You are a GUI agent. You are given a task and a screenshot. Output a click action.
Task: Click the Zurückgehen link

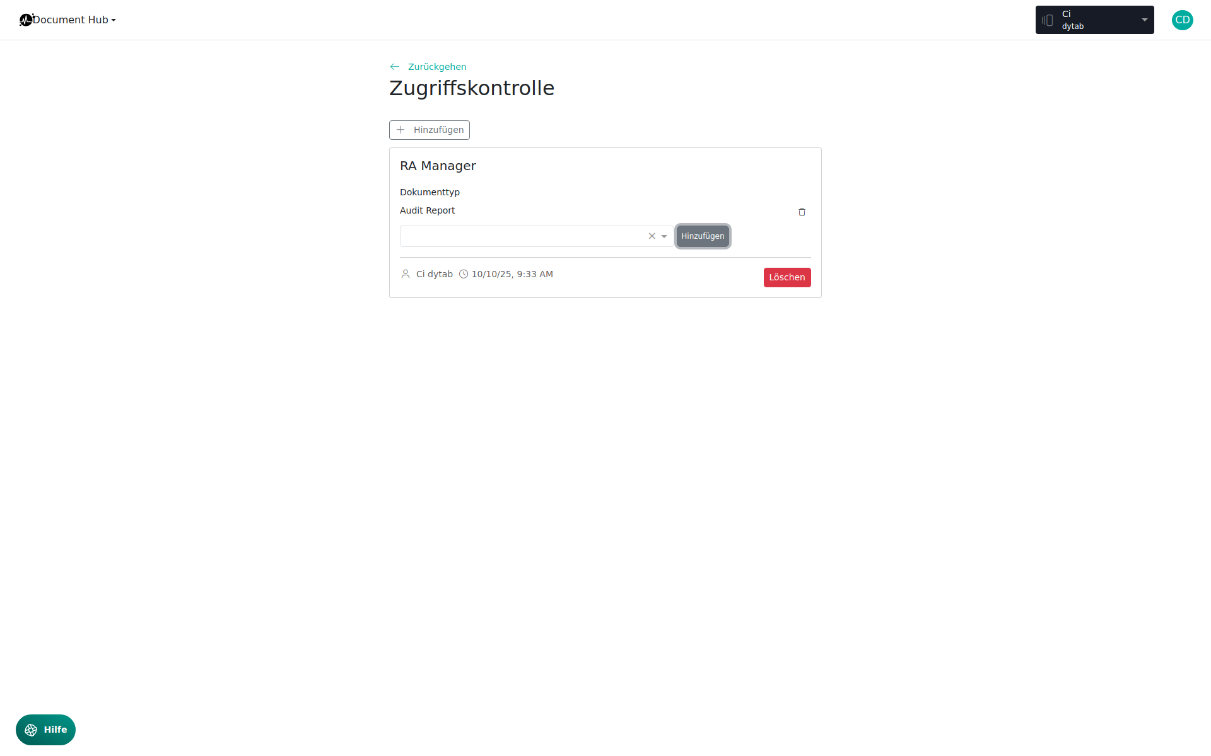point(437,67)
